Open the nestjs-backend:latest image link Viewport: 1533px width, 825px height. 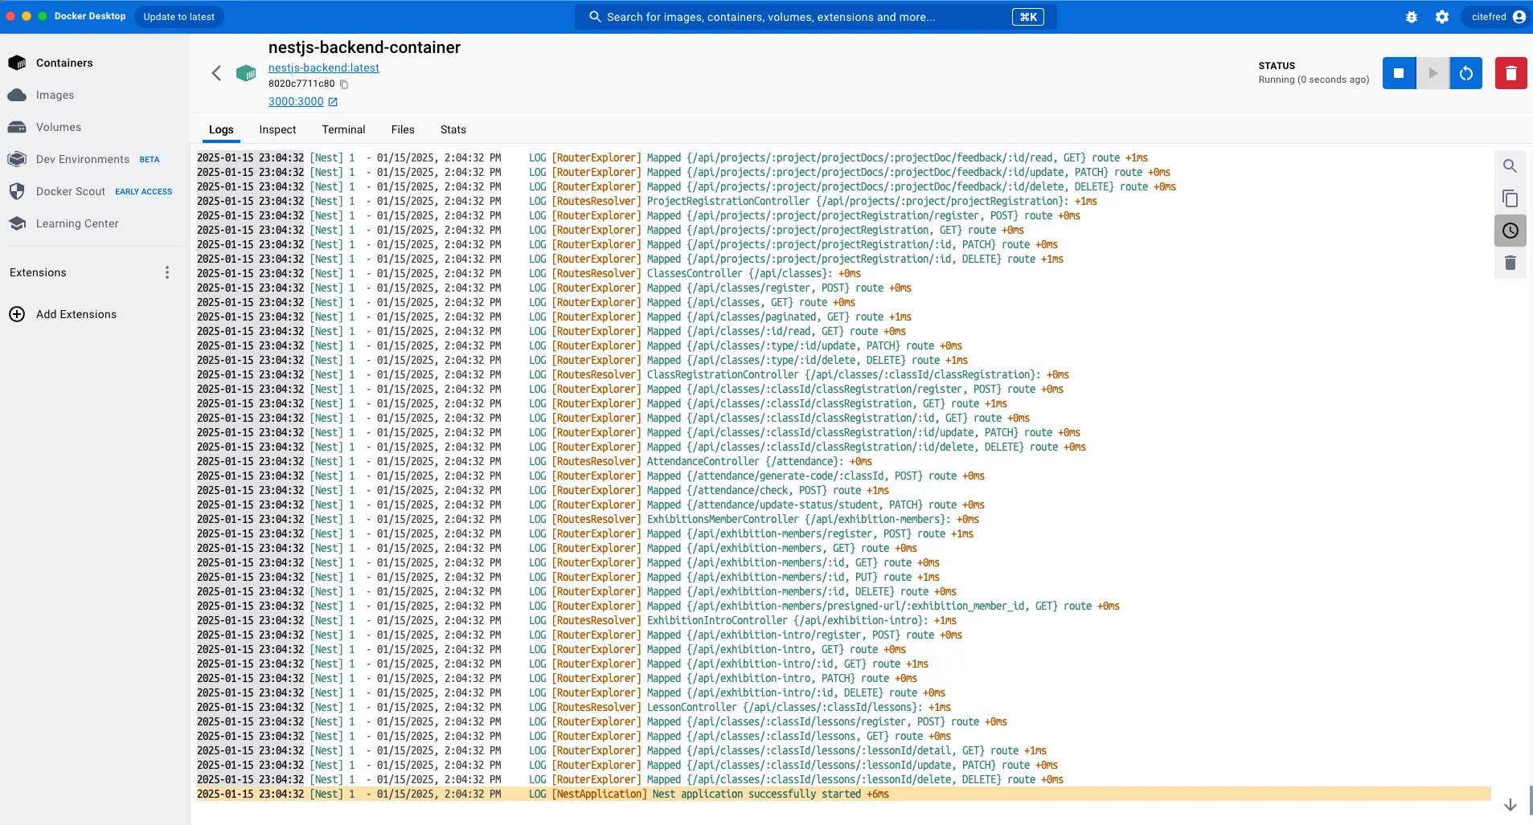click(x=324, y=67)
